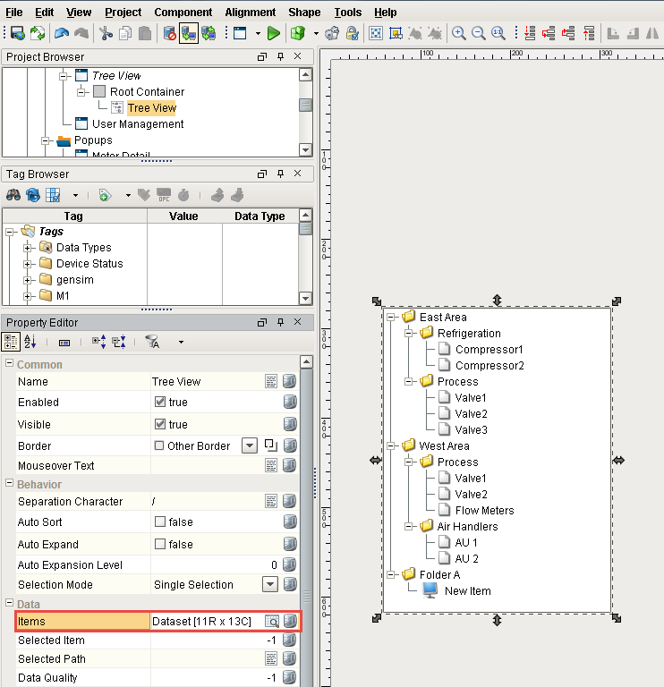Screen dimensions: 664x687
Task: Open the File menu
Action: (x=14, y=13)
